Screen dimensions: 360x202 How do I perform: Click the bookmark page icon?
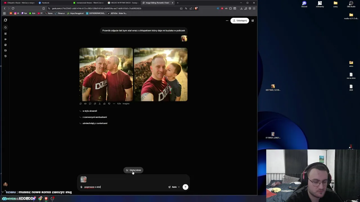click(43, 8)
